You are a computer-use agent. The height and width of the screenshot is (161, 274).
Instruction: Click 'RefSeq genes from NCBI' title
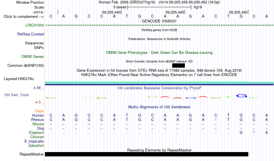point(159,30)
